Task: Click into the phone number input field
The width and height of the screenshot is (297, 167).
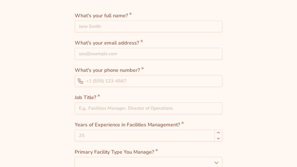Action: (x=148, y=81)
